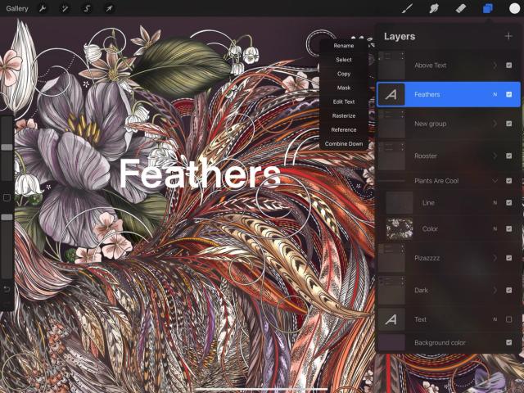The image size is (524, 393).
Task: Adjust the brush opacity slider
Action: pyautogui.click(x=7, y=218)
